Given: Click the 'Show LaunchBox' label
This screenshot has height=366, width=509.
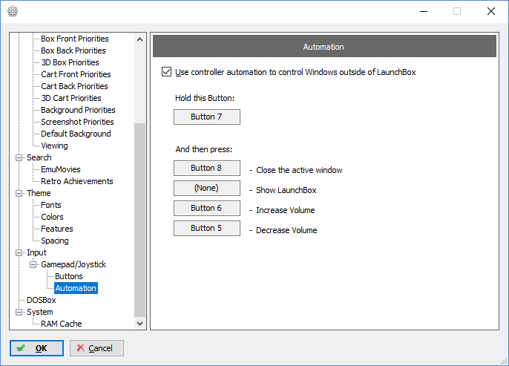Looking at the screenshot, I should 286,190.
